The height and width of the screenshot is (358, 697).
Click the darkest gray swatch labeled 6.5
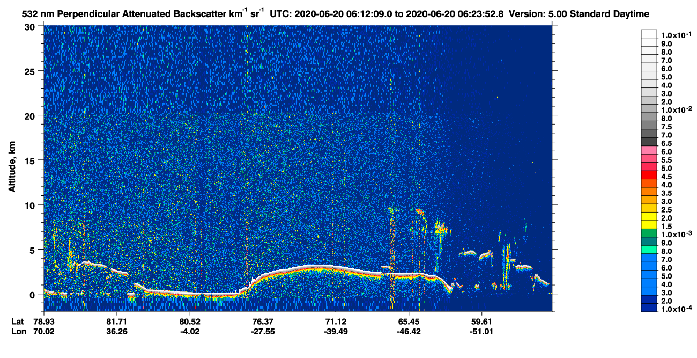[649, 142]
